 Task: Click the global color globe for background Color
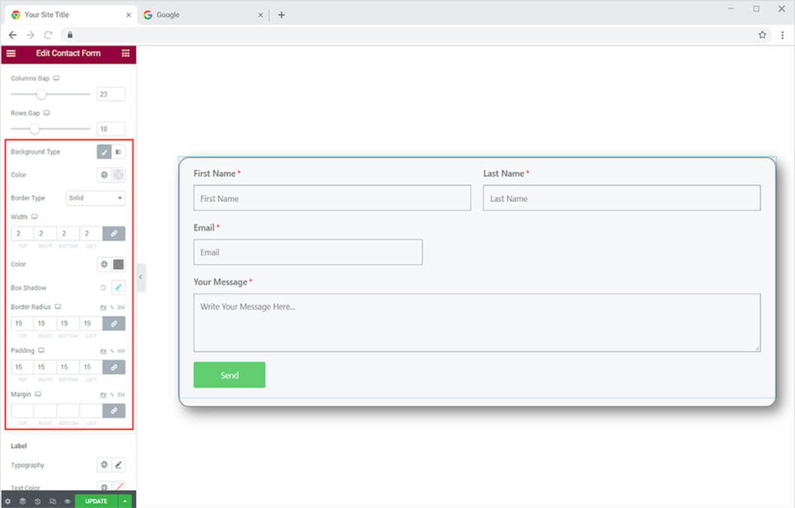click(104, 175)
